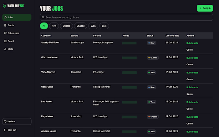
Task: Click the Quoted status badge for Ohm Henderson
Action: (153, 58)
